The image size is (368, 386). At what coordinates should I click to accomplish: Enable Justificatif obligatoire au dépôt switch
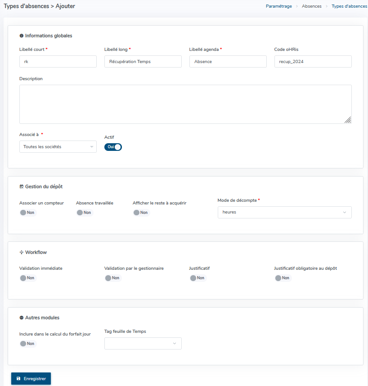(283, 278)
